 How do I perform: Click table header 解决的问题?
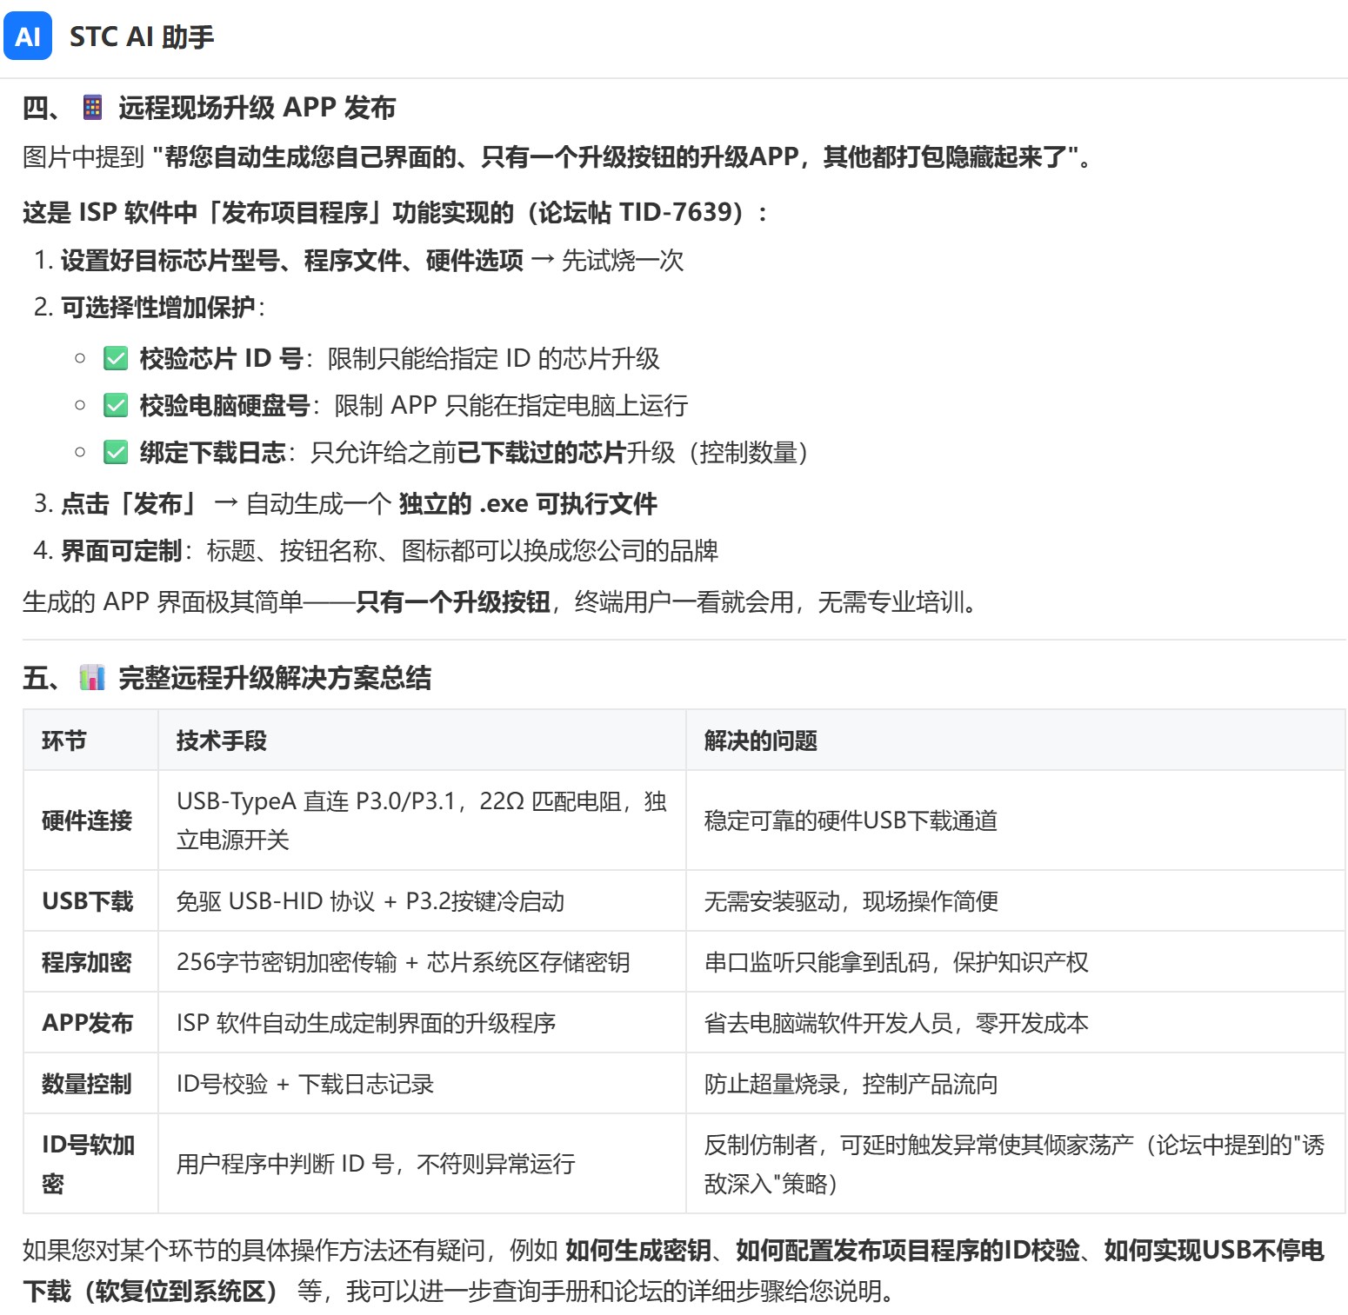[761, 741]
